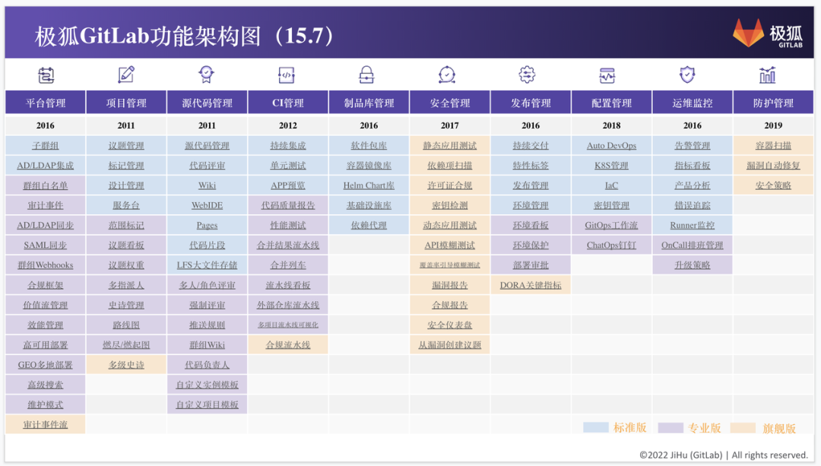Click the CI管理 code icon
This screenshot has height=466, width=821.
tap(287, 74)
